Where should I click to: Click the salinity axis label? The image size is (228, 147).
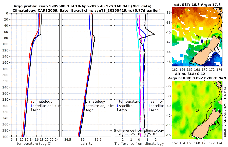pyautogui.click(x=86, y=144)
